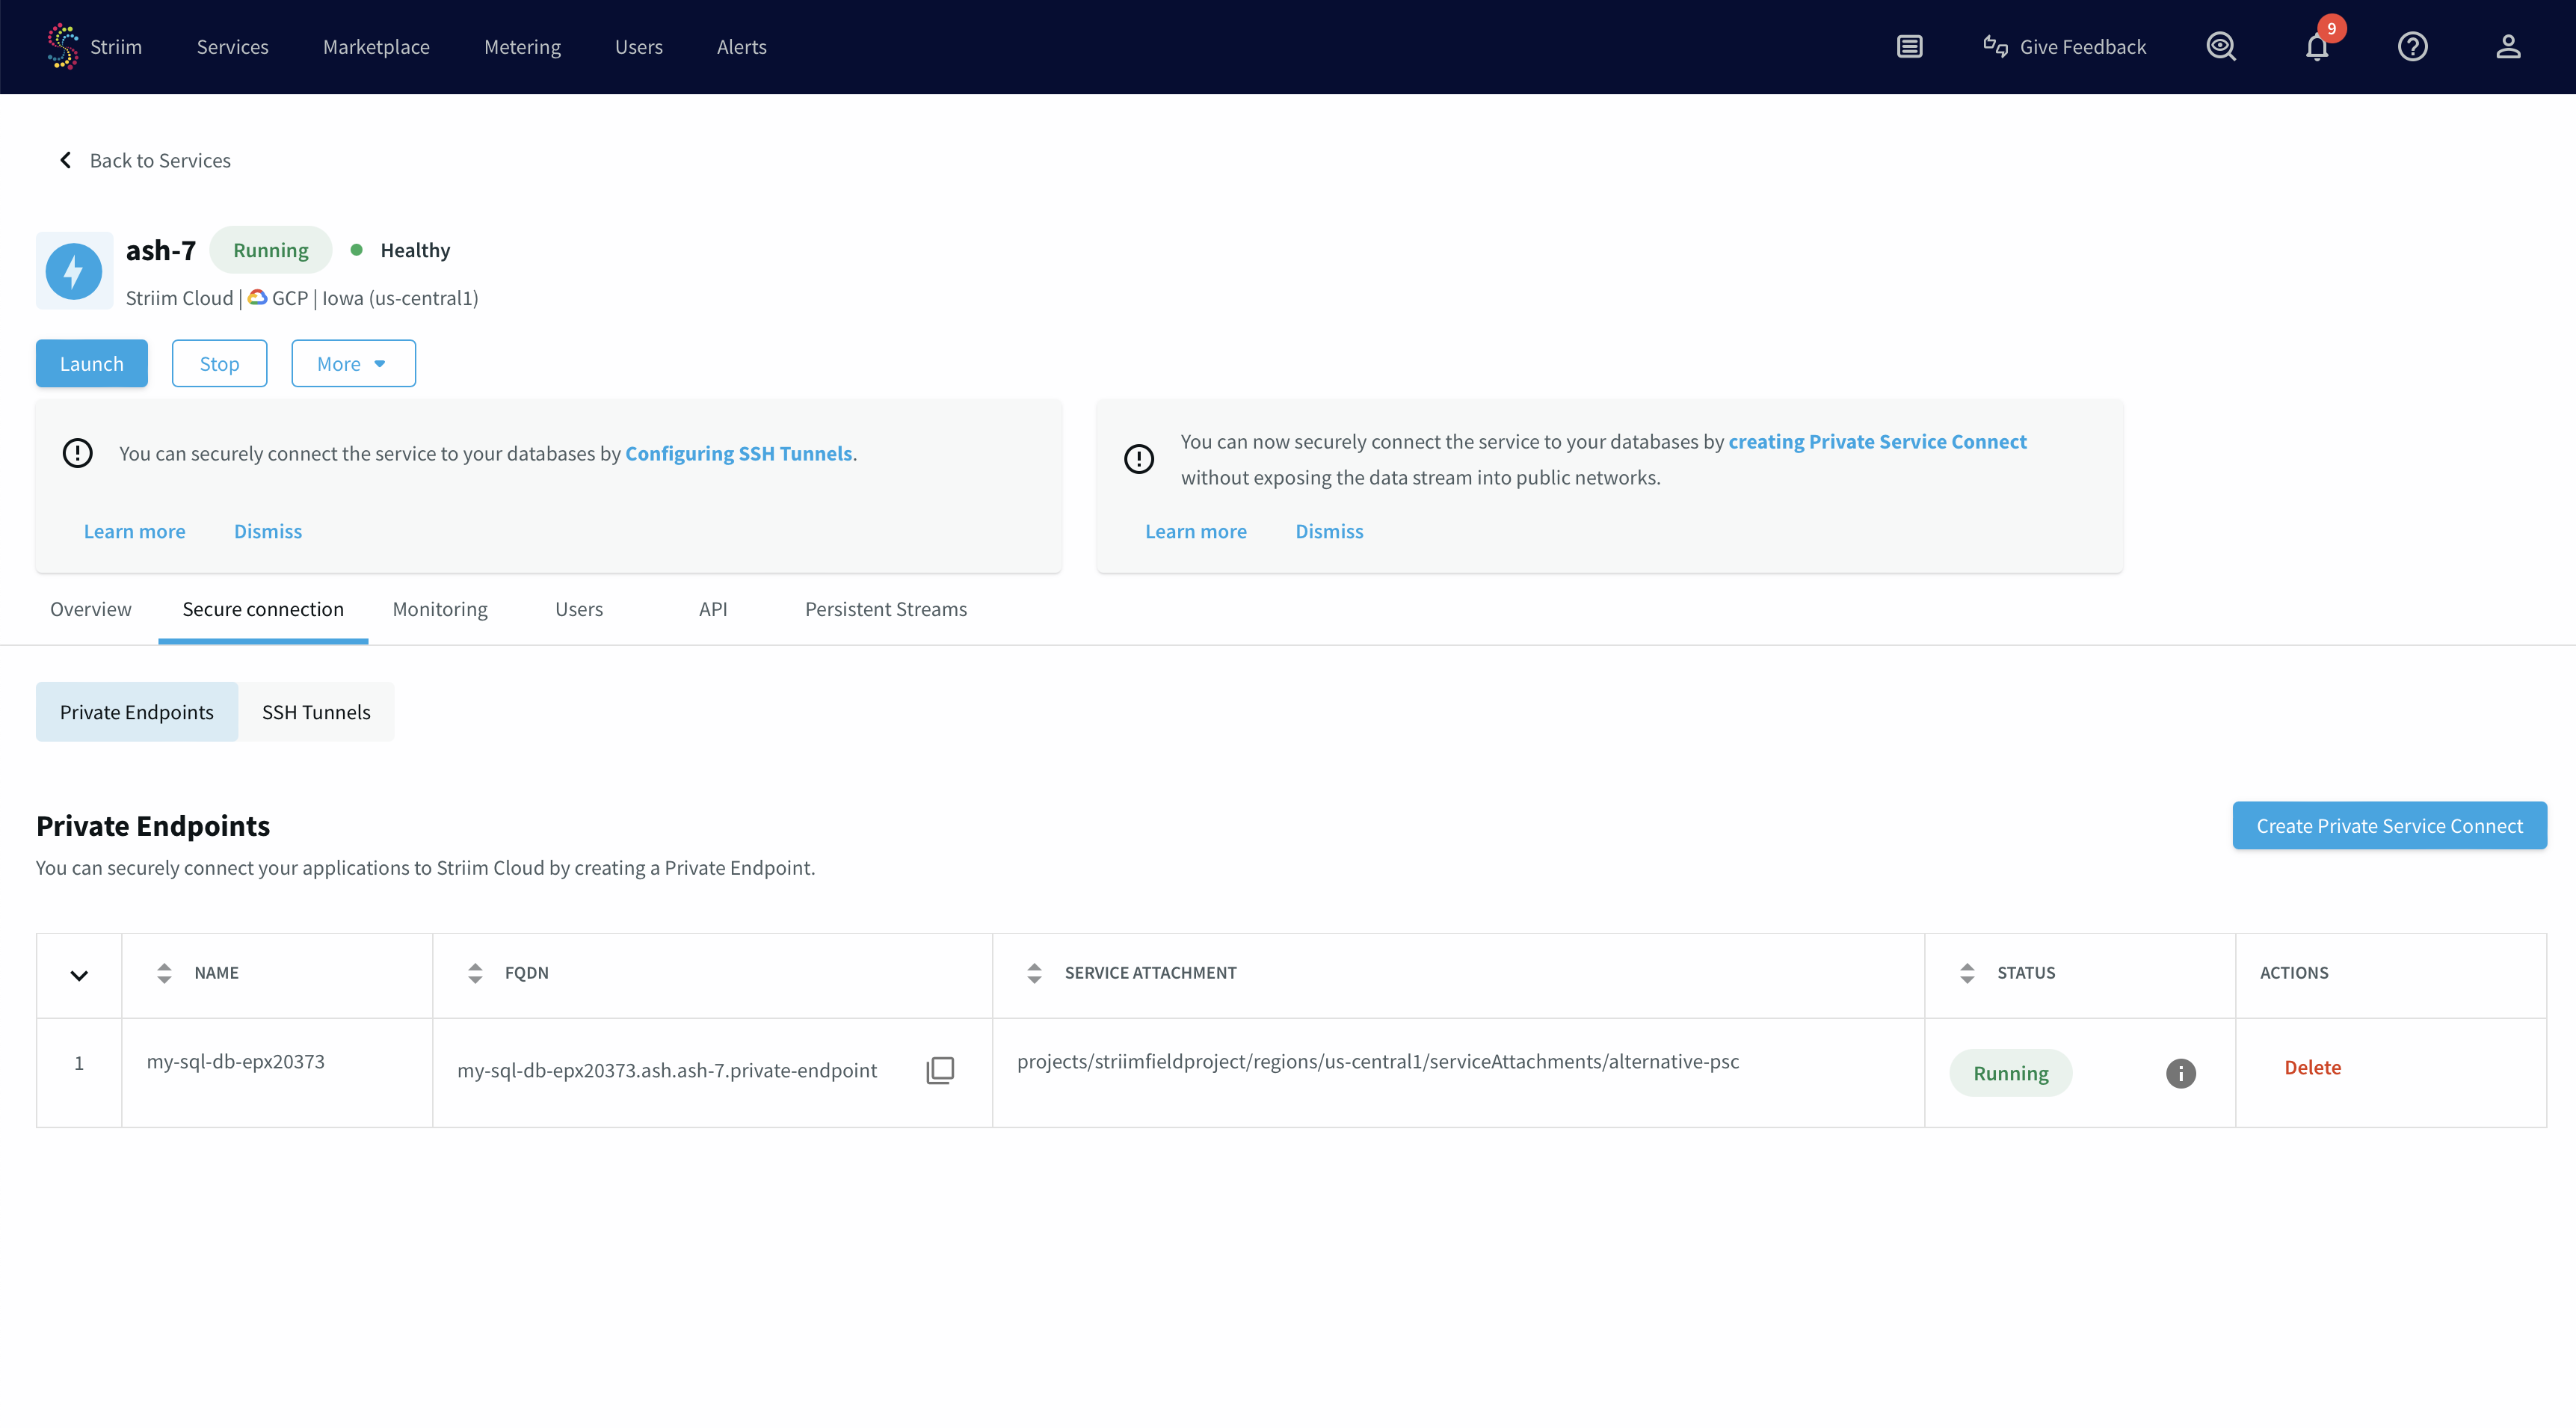Select the Private Endpoints toggle
The width and height of the screenshot is (2576, 1428).
136,711
